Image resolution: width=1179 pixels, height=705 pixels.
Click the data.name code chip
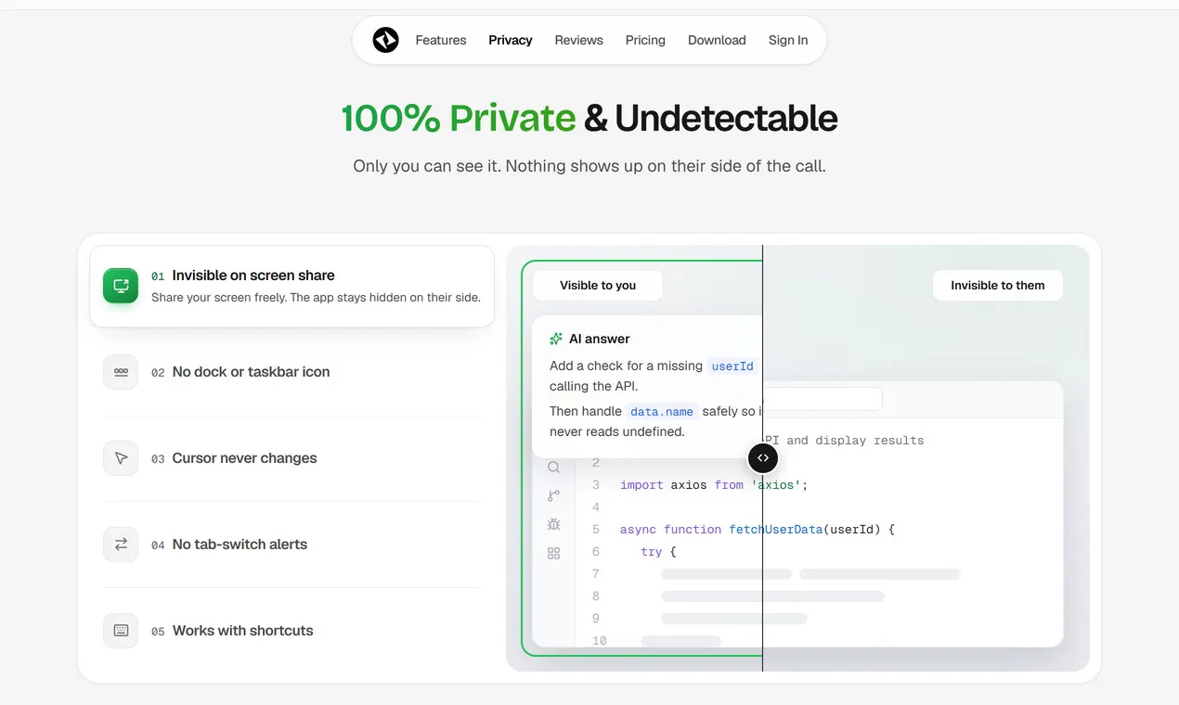[662, 412]
